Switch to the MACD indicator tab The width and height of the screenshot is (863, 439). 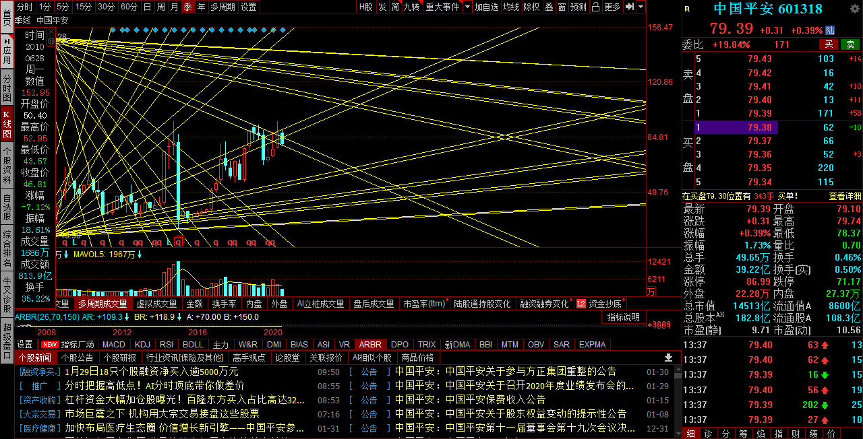pos(114,345)
